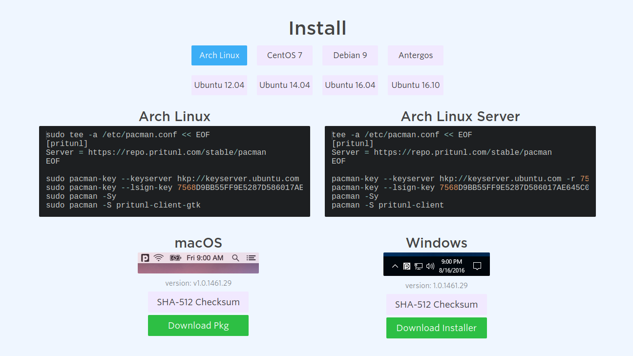This screenshot has height=356, width=633.
Task: Click the 'Windows' heading
Action: (437, 243)
